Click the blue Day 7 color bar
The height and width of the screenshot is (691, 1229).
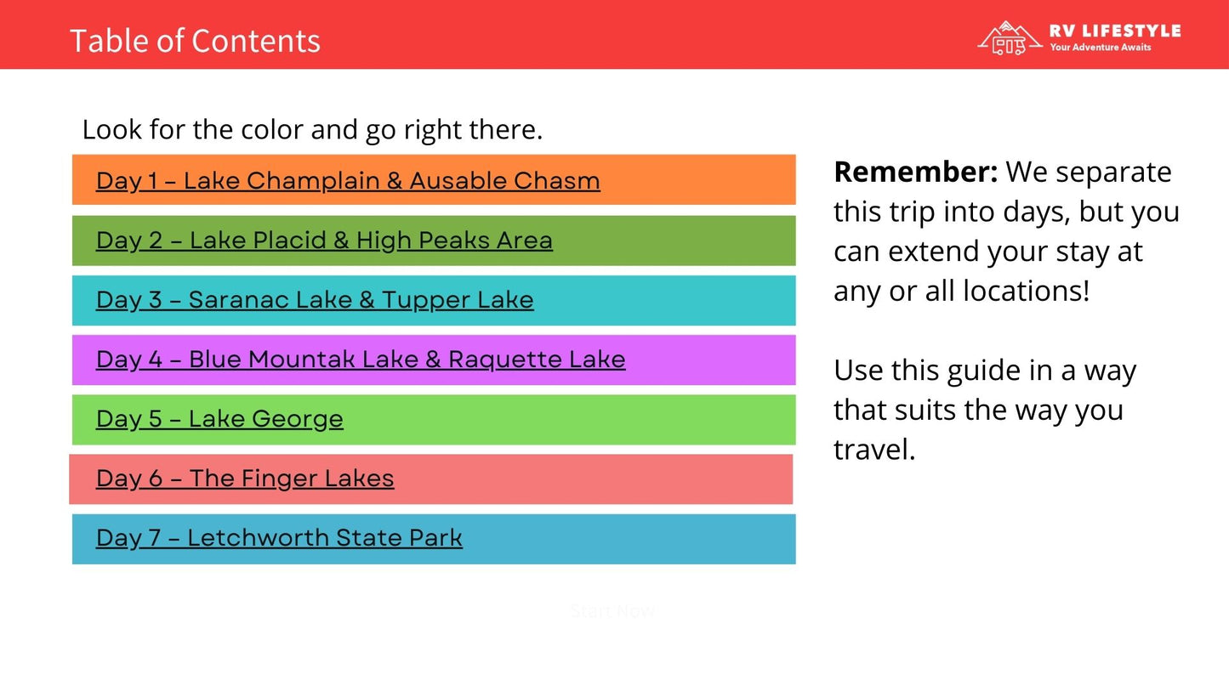coord(629,539)
